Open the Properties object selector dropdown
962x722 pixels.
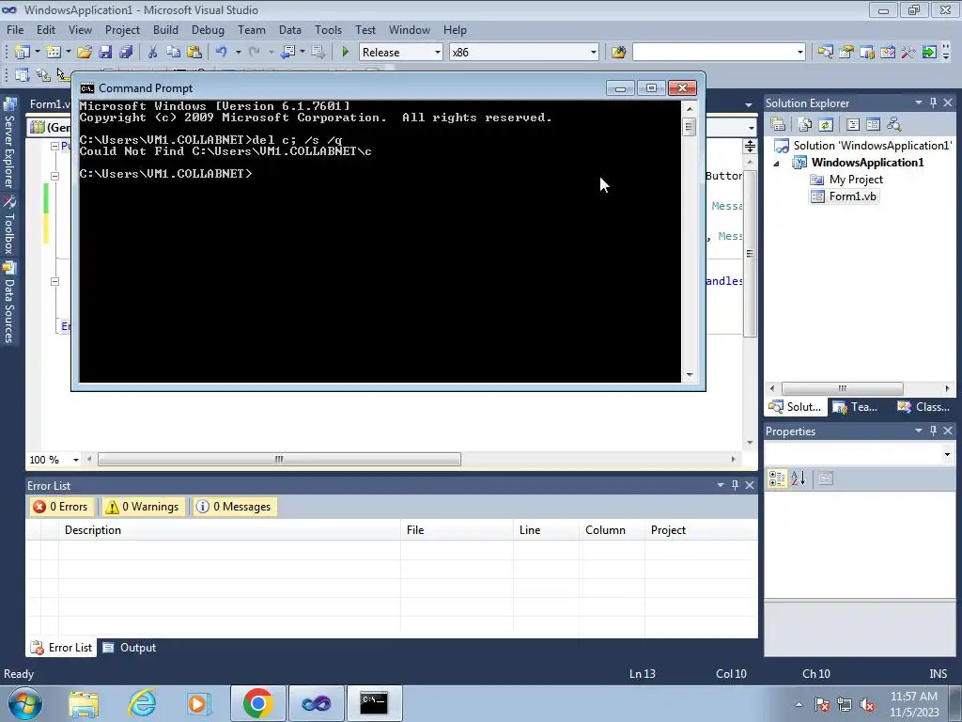(x=947, y=455)
